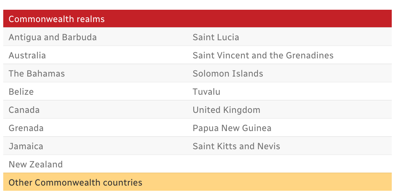Select Saint Vincent and the Grenadines

[263, 55]
